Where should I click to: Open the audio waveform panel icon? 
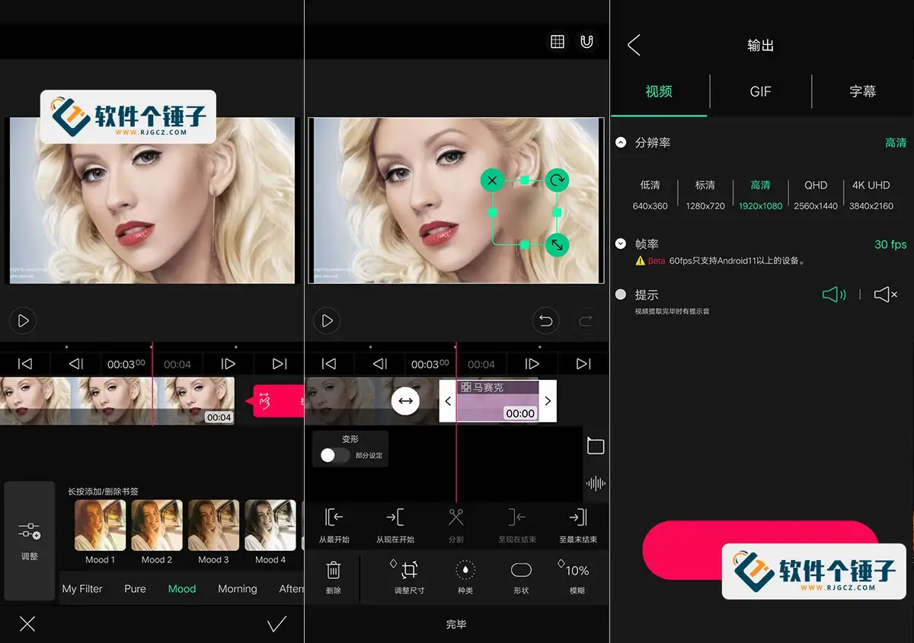pos(596,482)
